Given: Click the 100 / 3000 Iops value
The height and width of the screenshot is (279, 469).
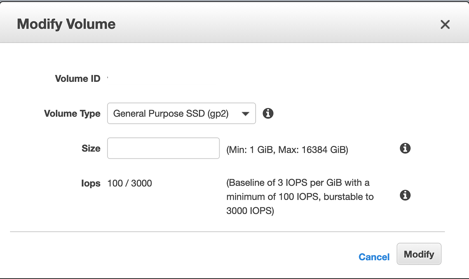Looking at the screenshot, I should [x=129, y=183].
